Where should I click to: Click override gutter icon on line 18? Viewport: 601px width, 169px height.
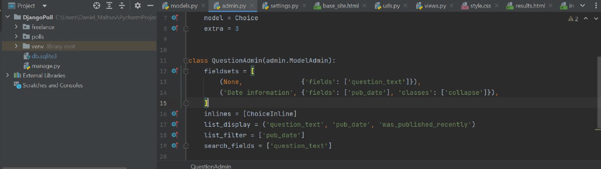click(x=175, y=135)
